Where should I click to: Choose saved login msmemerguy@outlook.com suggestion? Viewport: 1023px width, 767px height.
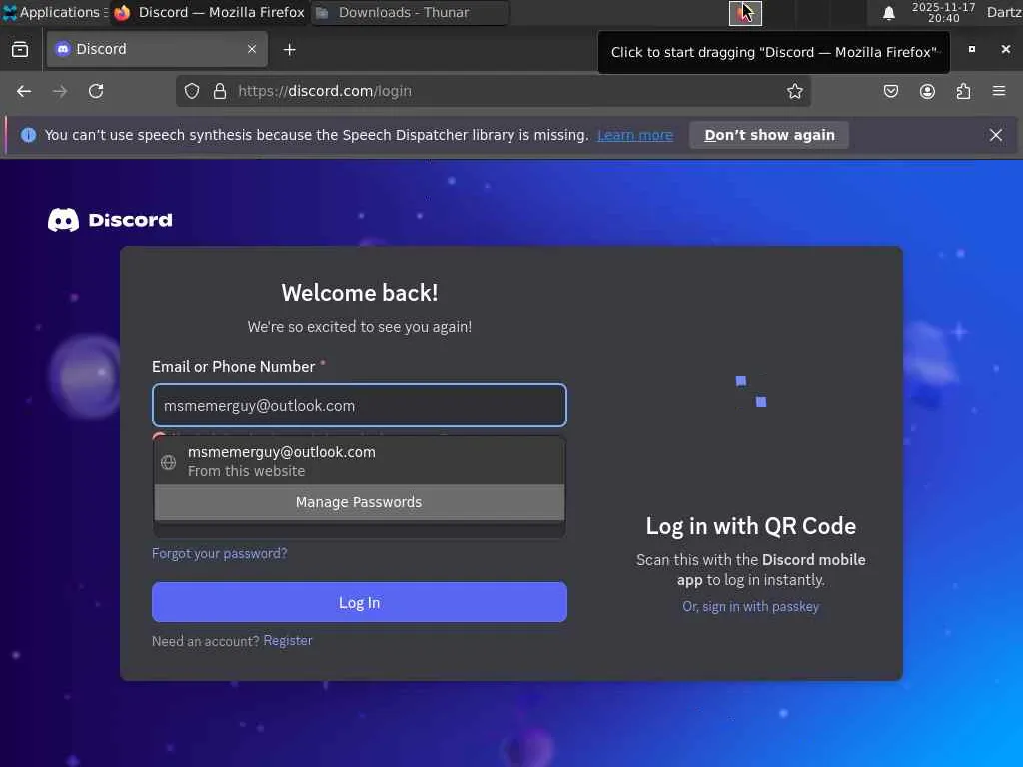pos(360,461)
